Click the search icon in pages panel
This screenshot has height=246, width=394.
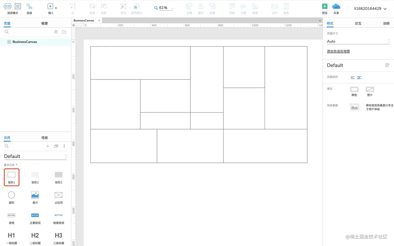coord(7,32)
